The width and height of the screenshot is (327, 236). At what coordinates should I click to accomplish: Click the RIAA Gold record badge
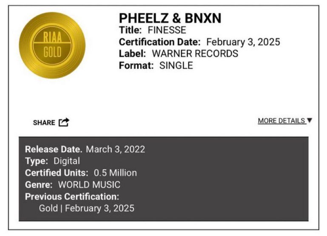52,45
